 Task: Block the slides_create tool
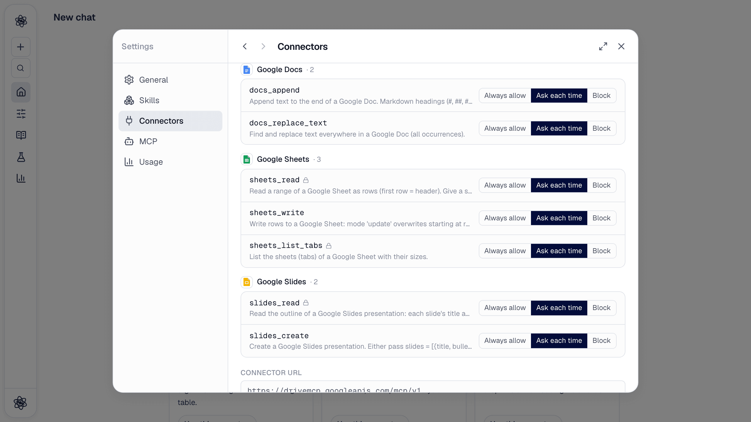601,341
